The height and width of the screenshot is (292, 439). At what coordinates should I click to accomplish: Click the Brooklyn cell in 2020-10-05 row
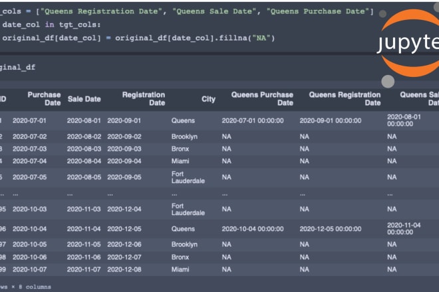click(184, 244)
